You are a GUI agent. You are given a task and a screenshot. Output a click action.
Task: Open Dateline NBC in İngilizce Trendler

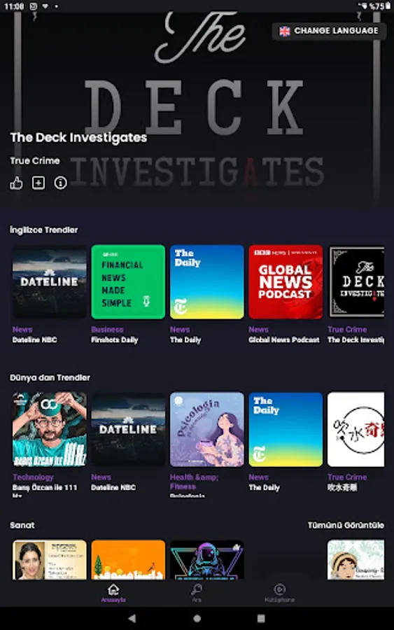click(50, 281)
